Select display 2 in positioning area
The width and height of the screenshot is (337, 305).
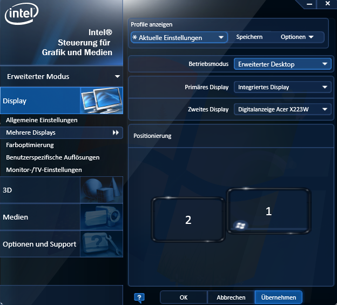tap(188, 220)
